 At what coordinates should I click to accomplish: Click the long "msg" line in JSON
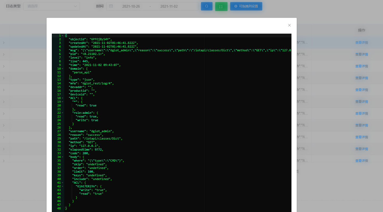180,50
